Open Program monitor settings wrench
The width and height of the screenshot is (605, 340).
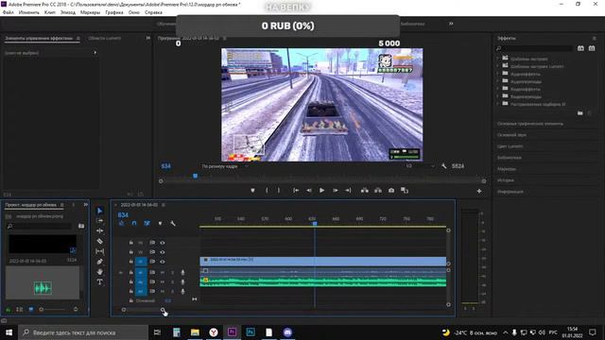(443, 166)
